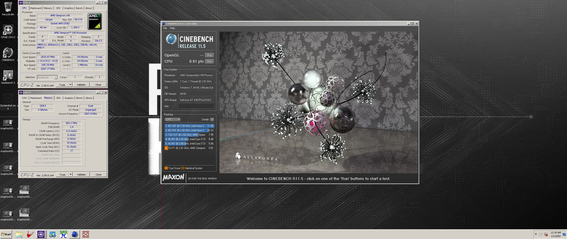
Task: Click the MAXON logo
Action: click(x=173, y=178)
